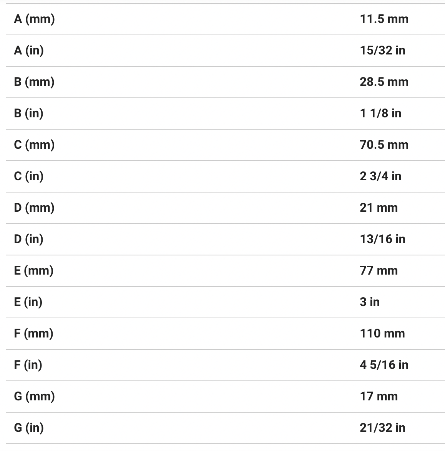Click the C (mm) label
This screenshot has height=451, width=445.
coord(34,145)
